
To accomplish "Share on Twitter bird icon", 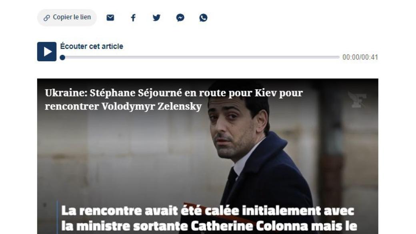I will [156, 18].
